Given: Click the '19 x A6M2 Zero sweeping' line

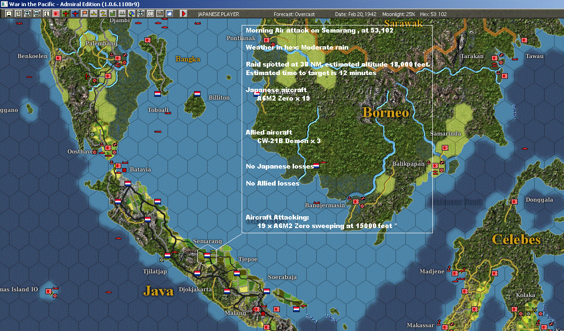Looking at the screenshot, I should click(x=328, y=226).
